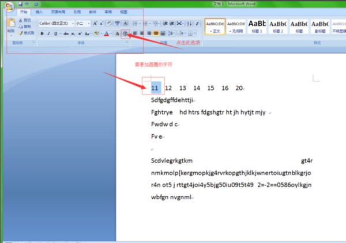The image size is (346, 243).
Task: Apply the 无间隔 no-spacing style
Action: [x=236, y=26]
